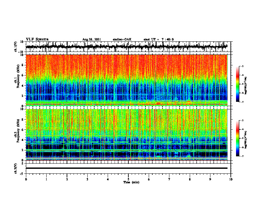Click the "ch.3(V)" axis label
The width and height of the screenshot is (260, 201).
[x=16, y=169]
